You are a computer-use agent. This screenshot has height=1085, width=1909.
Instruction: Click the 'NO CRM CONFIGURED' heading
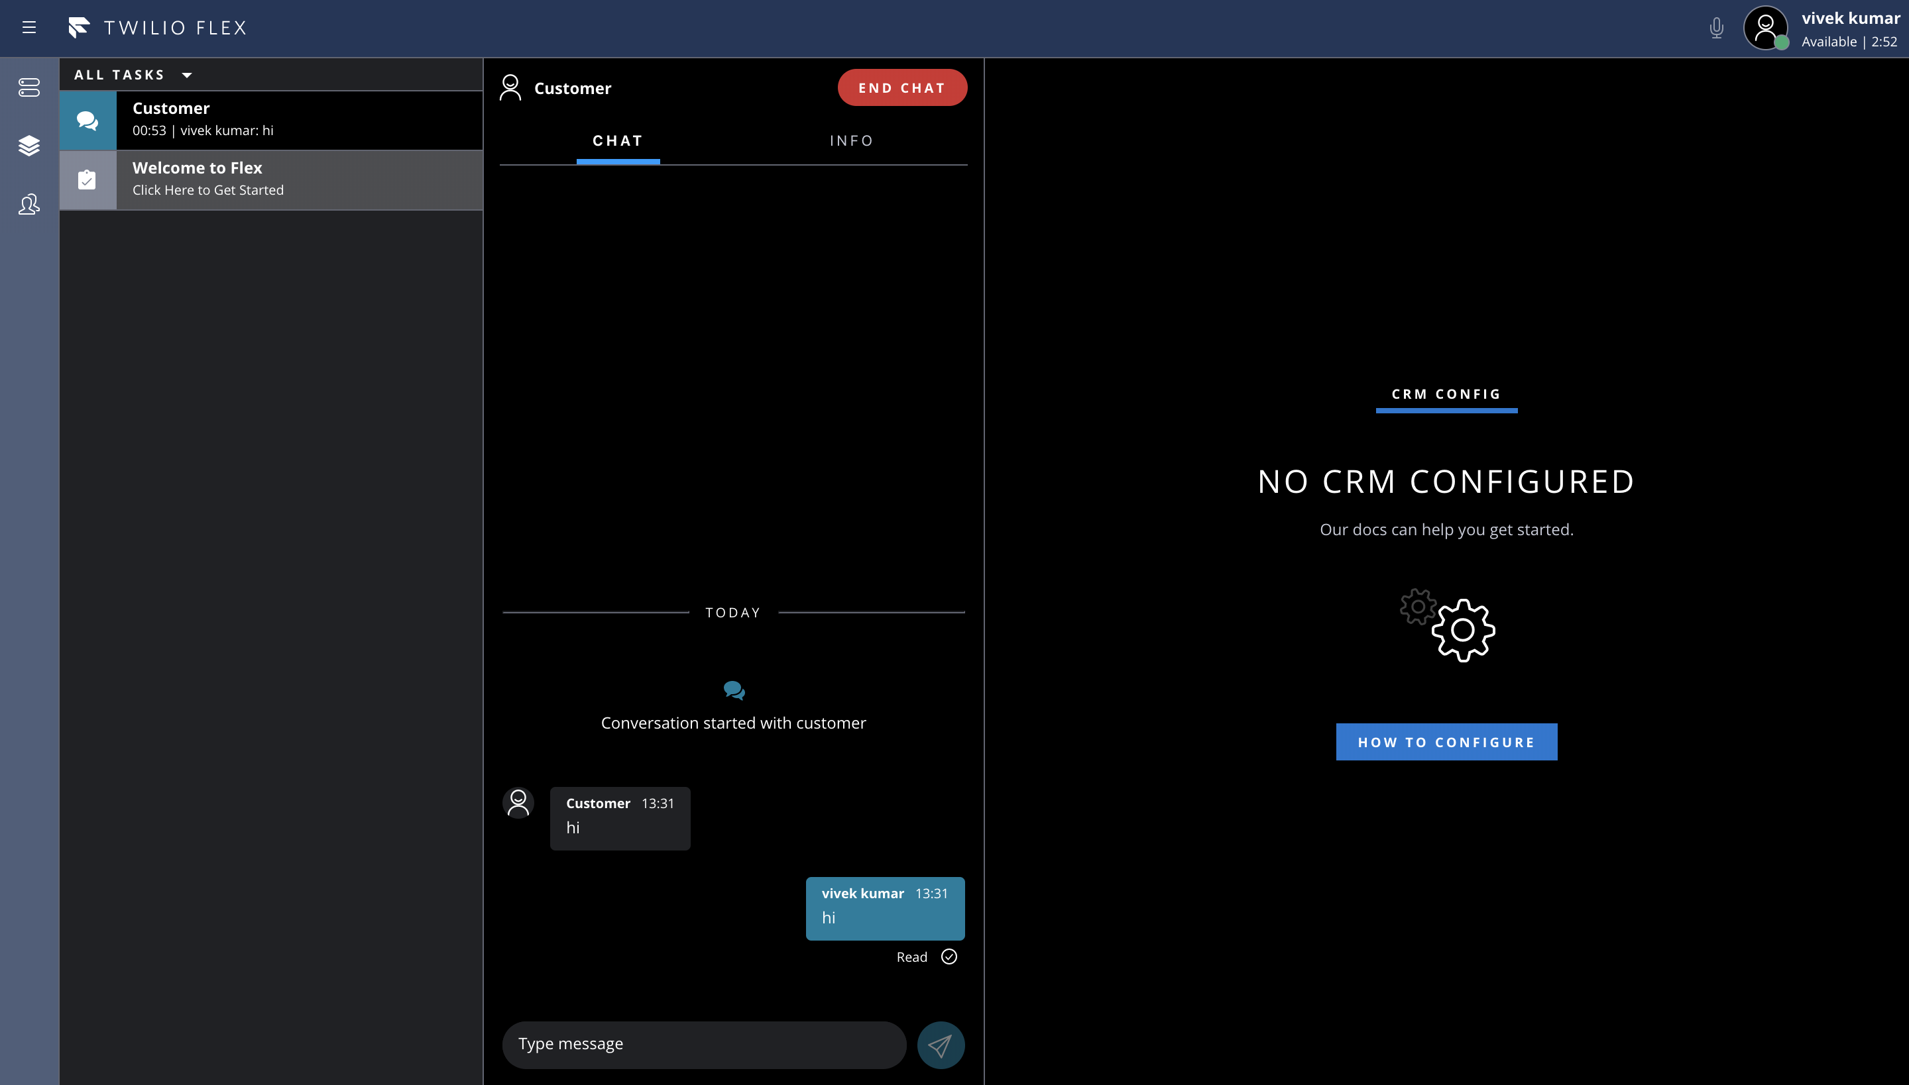coord(1446,482)
